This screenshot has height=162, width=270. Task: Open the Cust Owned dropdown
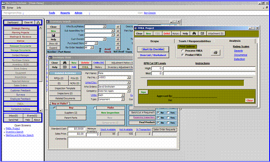click(104, 39)
